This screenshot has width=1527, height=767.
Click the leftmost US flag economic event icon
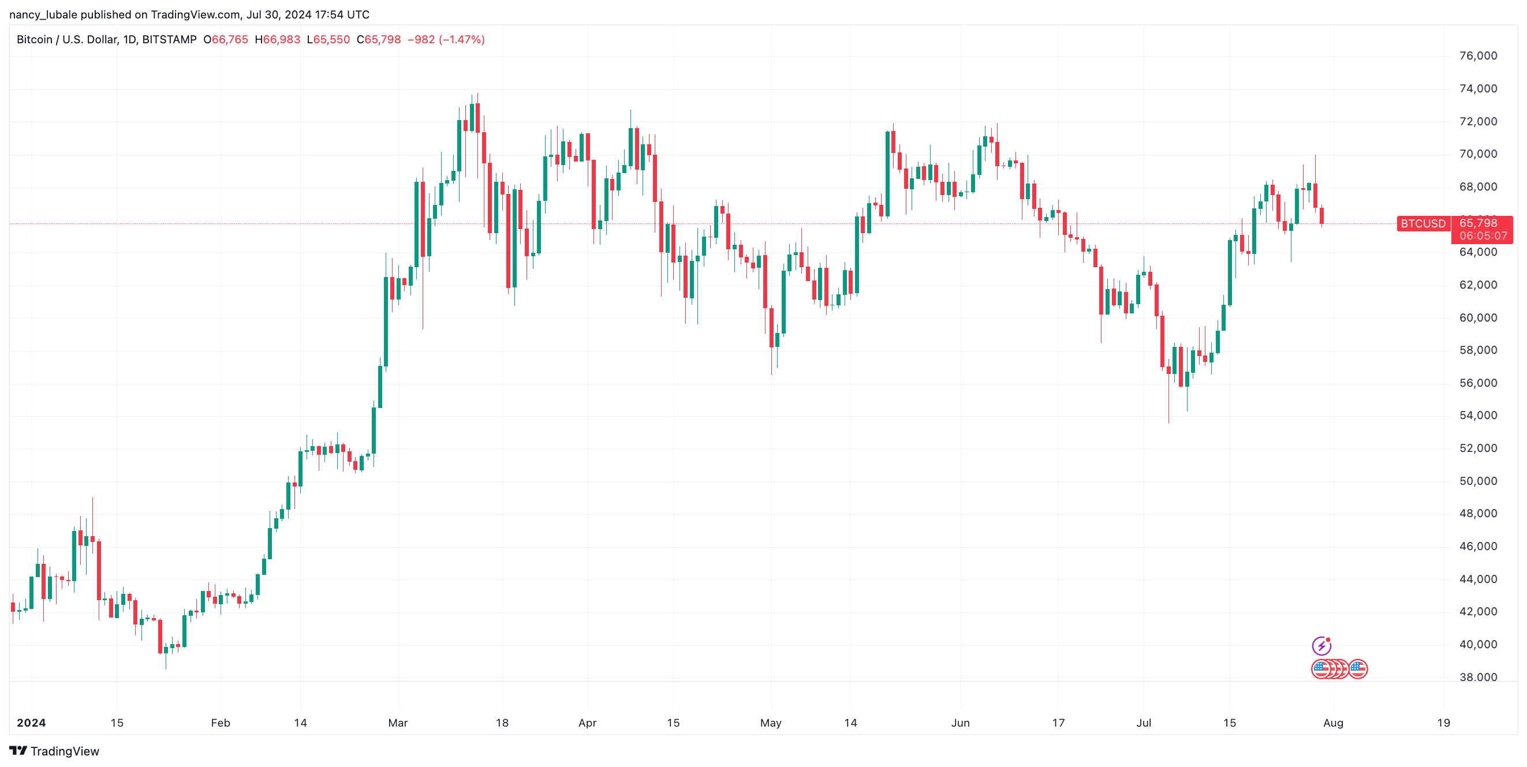coord(1321,669)
